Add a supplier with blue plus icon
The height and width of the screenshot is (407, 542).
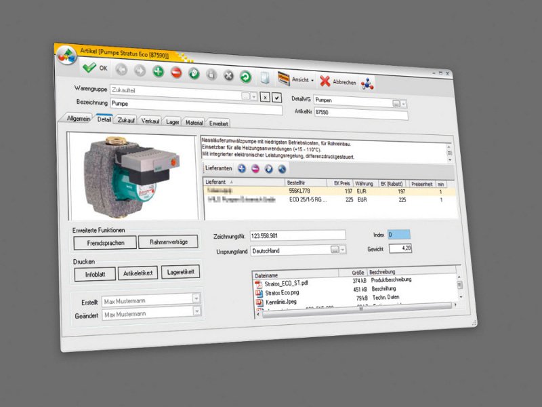(242, 168)
